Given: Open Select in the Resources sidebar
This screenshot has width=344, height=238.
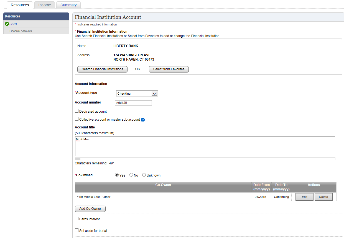Looking at the screenshot, I should pyautogui.click(x=13, y=24).
